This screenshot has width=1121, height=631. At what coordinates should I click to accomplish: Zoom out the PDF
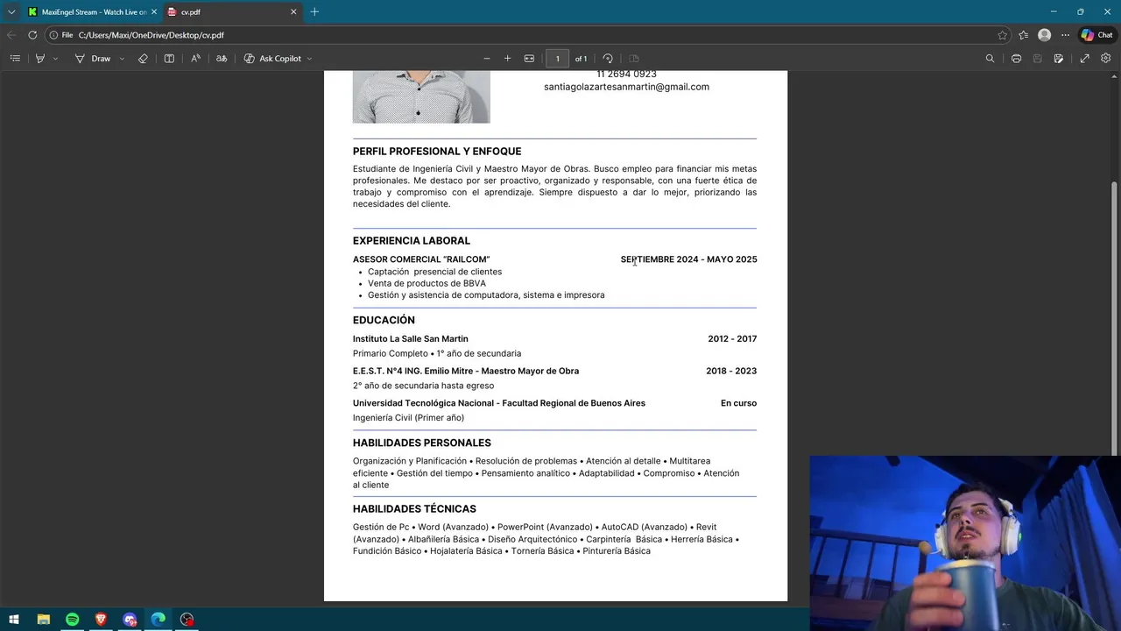[487, 59]
